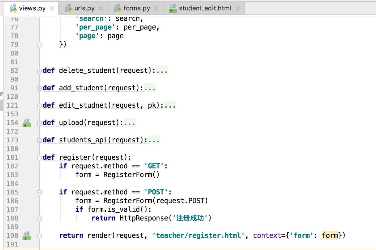This screenshot has height=250, width=376.
Task: Click the 'POST' string on line 185
Action: pyautogui.click(x=156, y=192)
